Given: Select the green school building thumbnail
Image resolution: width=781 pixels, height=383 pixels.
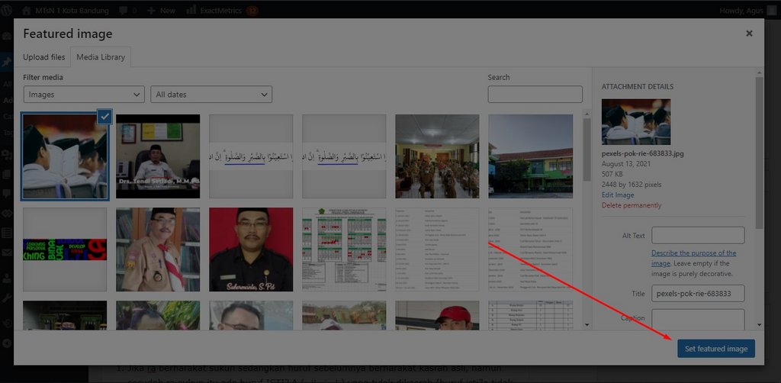Looking at the screenshot, I should pyautogui.click(x=531, y=156).
